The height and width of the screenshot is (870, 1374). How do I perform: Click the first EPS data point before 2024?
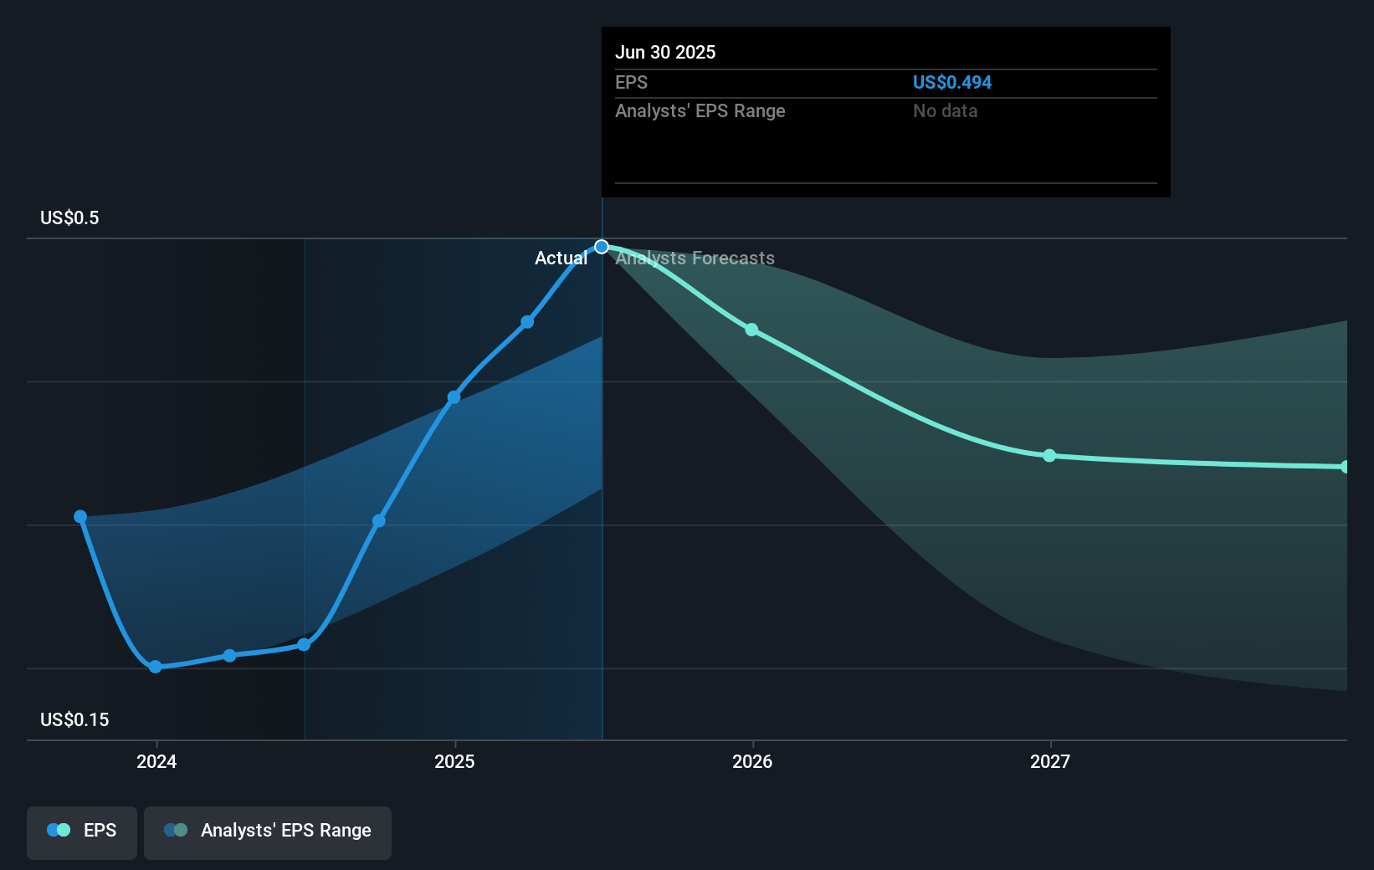[x=80, y=517]
